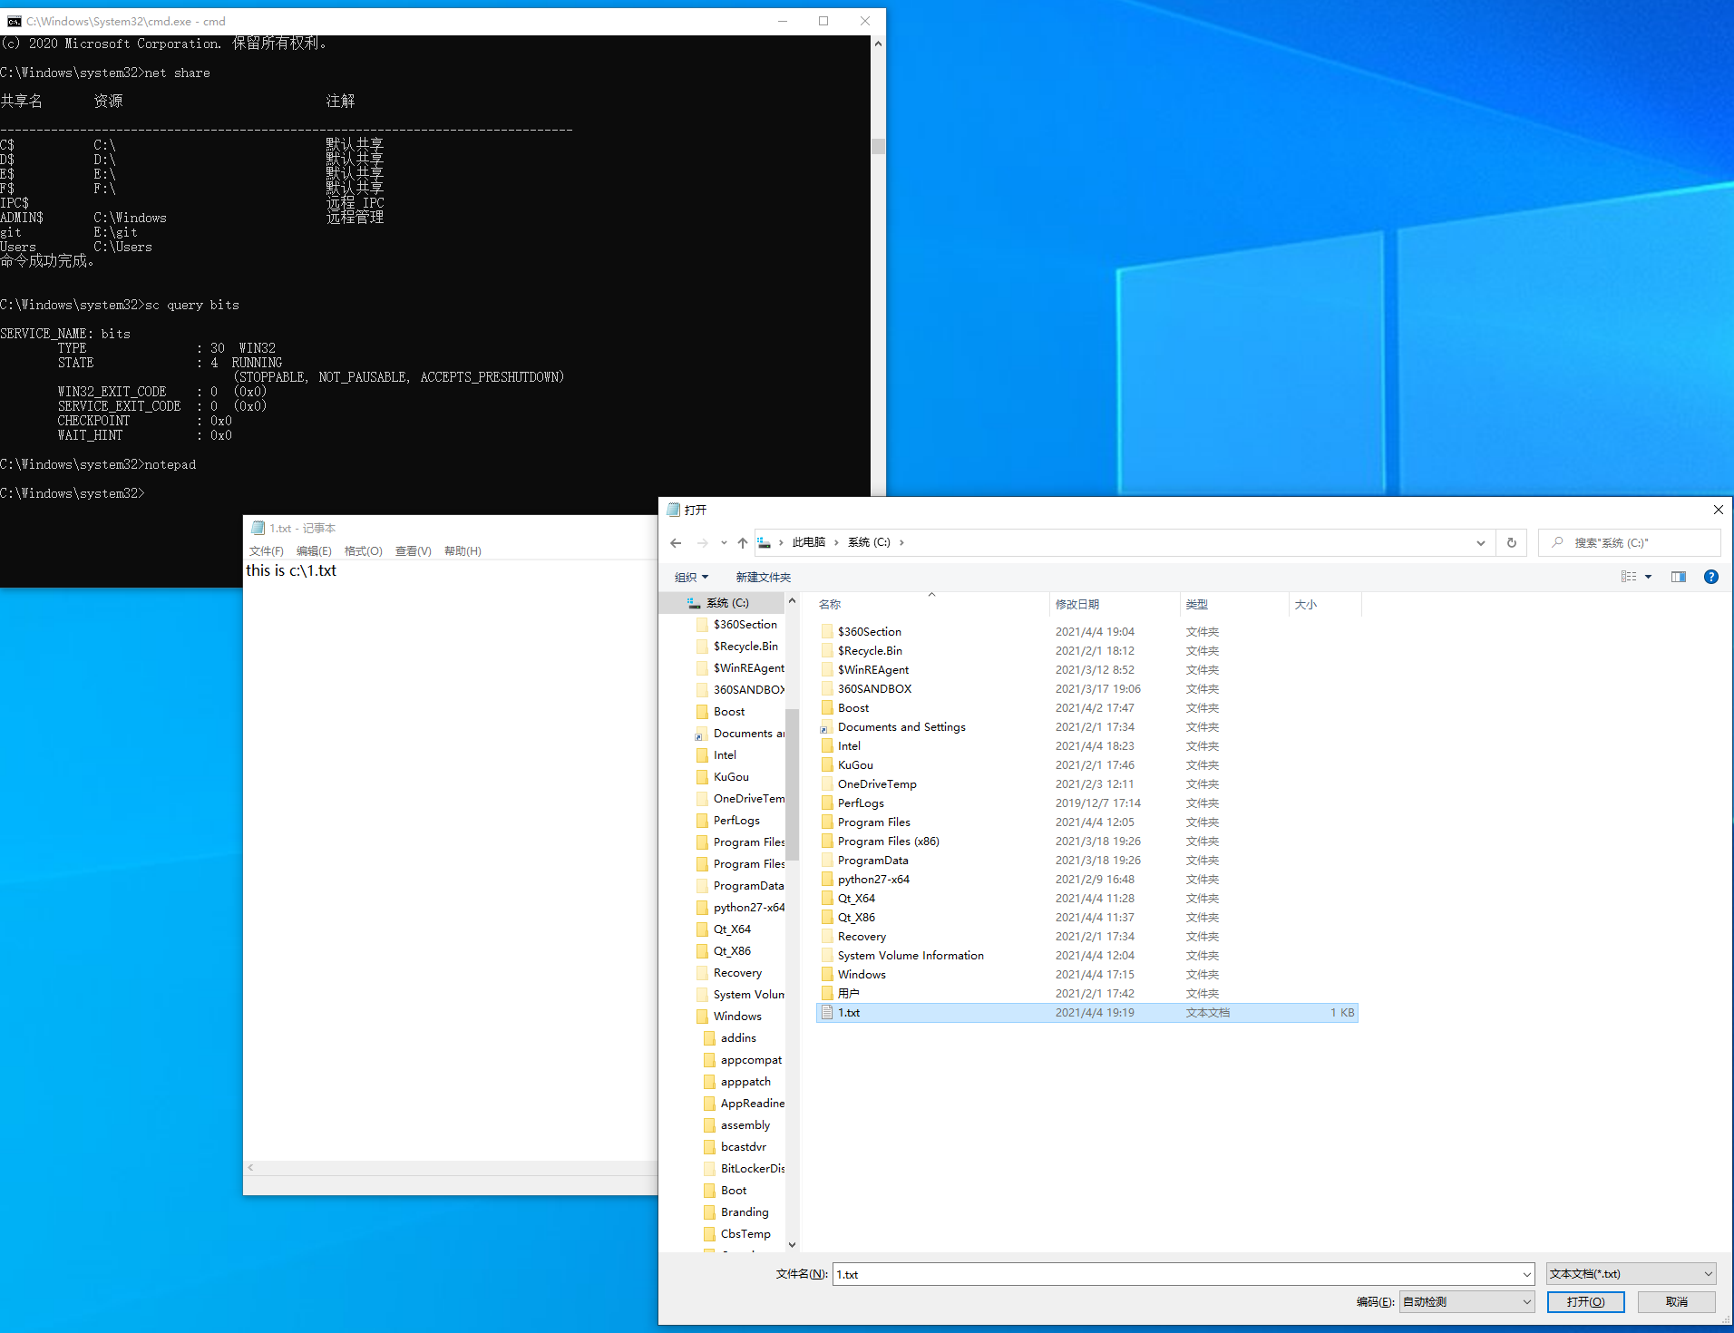Click the forward navigation arrow
1734x1333 pixels.
pyautogui.click(x=703, y=542)
